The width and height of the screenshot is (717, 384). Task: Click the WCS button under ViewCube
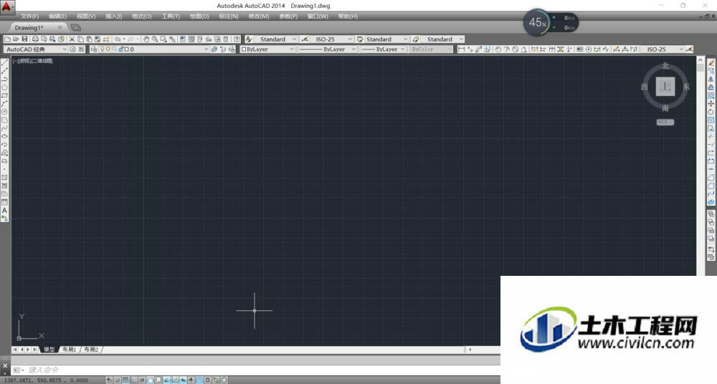(665, 122)
